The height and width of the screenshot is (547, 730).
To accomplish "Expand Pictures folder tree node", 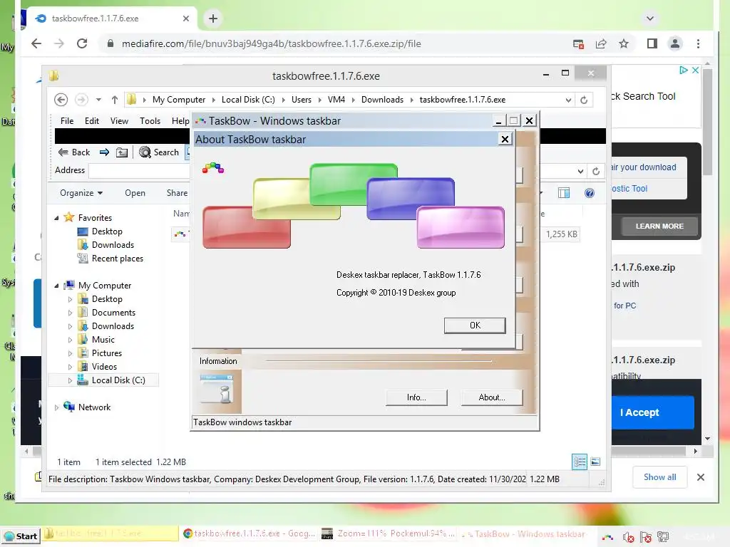I will point(71,353).
